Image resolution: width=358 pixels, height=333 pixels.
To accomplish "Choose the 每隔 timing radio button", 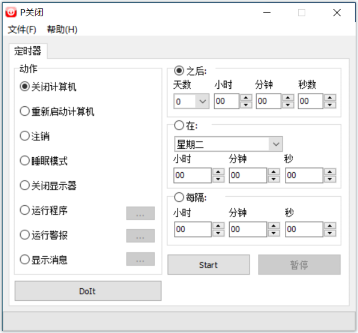I will pyautogui.click(x=179, y=198).
